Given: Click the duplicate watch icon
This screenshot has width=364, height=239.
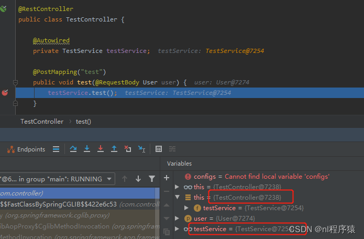Looking at the screenshot, I should [167, 232].
